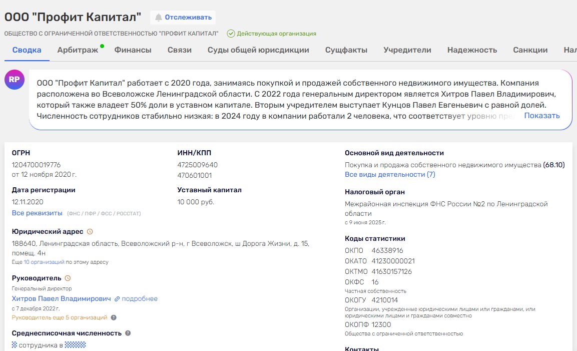Screen dimensions: 577x351
Task: Click the Отслеживать button
Action: (183, 18)
